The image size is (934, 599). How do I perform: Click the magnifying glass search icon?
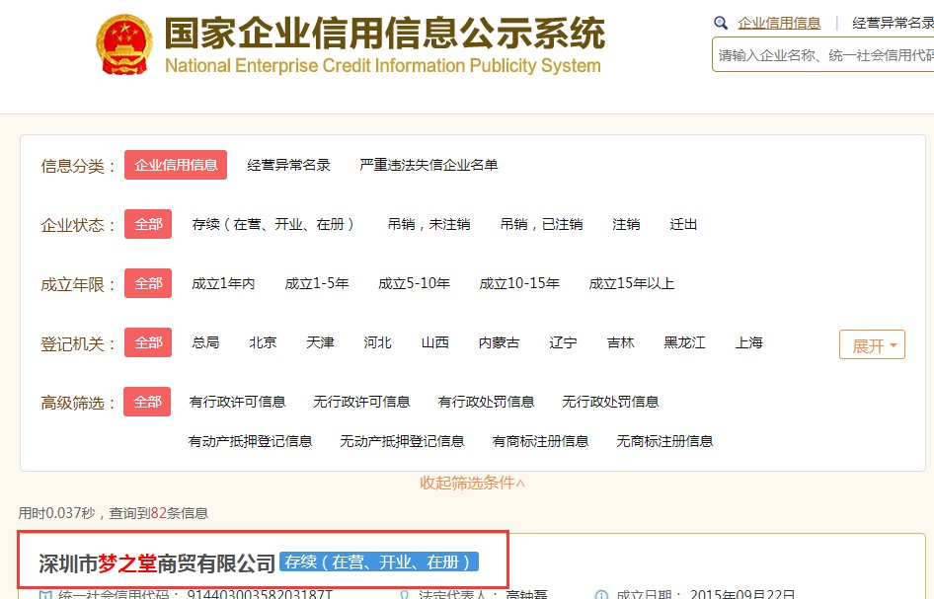tap(721, 22)
